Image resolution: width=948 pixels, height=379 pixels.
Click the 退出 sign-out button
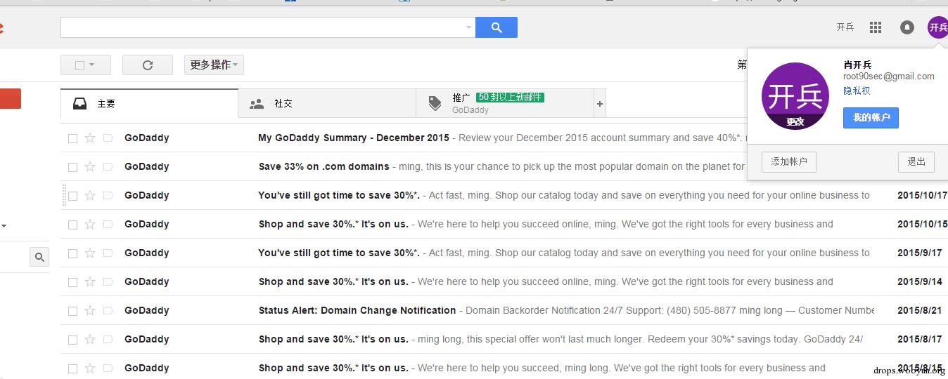pos(916,162)
